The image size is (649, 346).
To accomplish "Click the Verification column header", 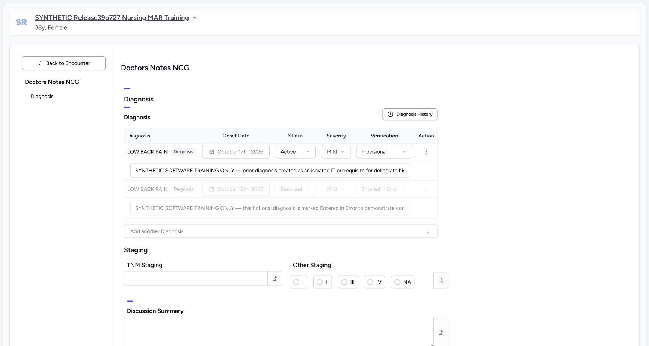I will [384, 136].
